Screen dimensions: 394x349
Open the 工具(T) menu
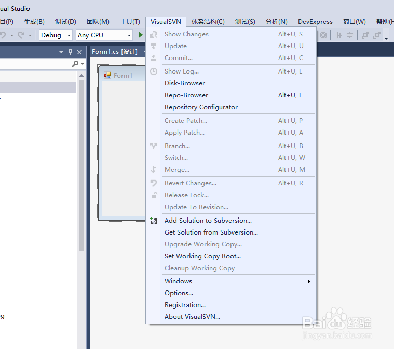[x=130, y=22]
